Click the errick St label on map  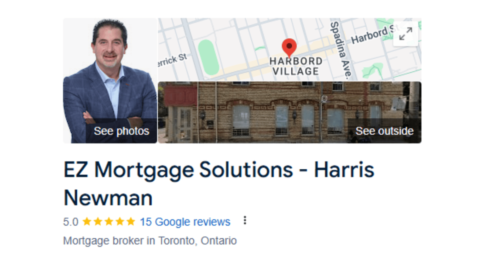(172, 60)
